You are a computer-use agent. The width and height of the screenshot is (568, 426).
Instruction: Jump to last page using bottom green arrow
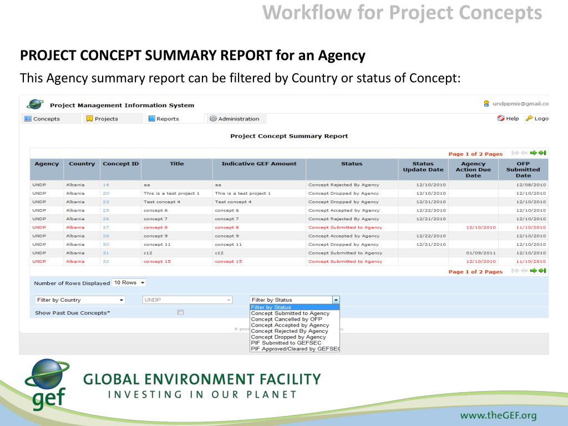(542, 271)
